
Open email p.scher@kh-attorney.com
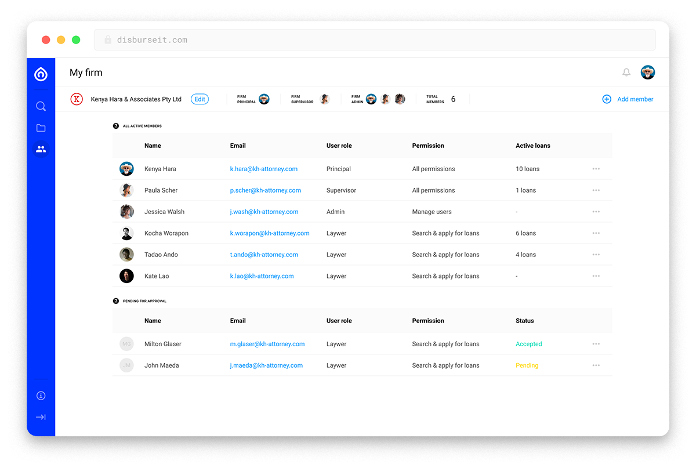(266, 190)
